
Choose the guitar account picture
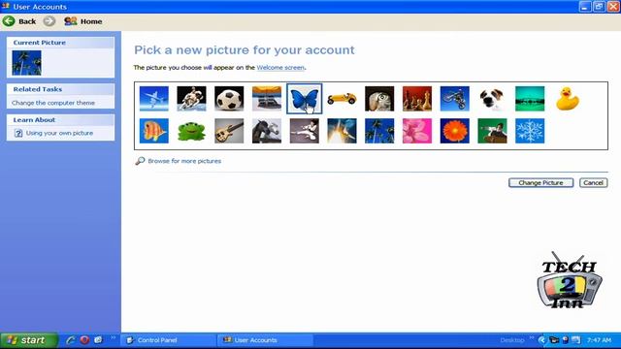pos(229,131)
